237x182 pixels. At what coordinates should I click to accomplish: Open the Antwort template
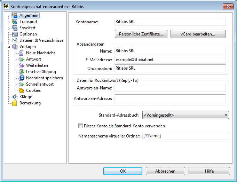pyautogui.click(x=33, y=59)
